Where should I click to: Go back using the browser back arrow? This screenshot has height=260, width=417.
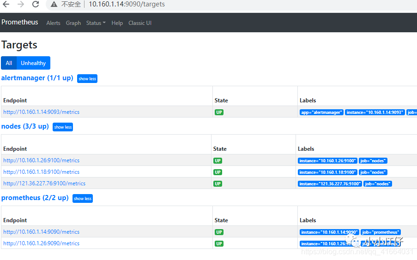pos(6,4)
